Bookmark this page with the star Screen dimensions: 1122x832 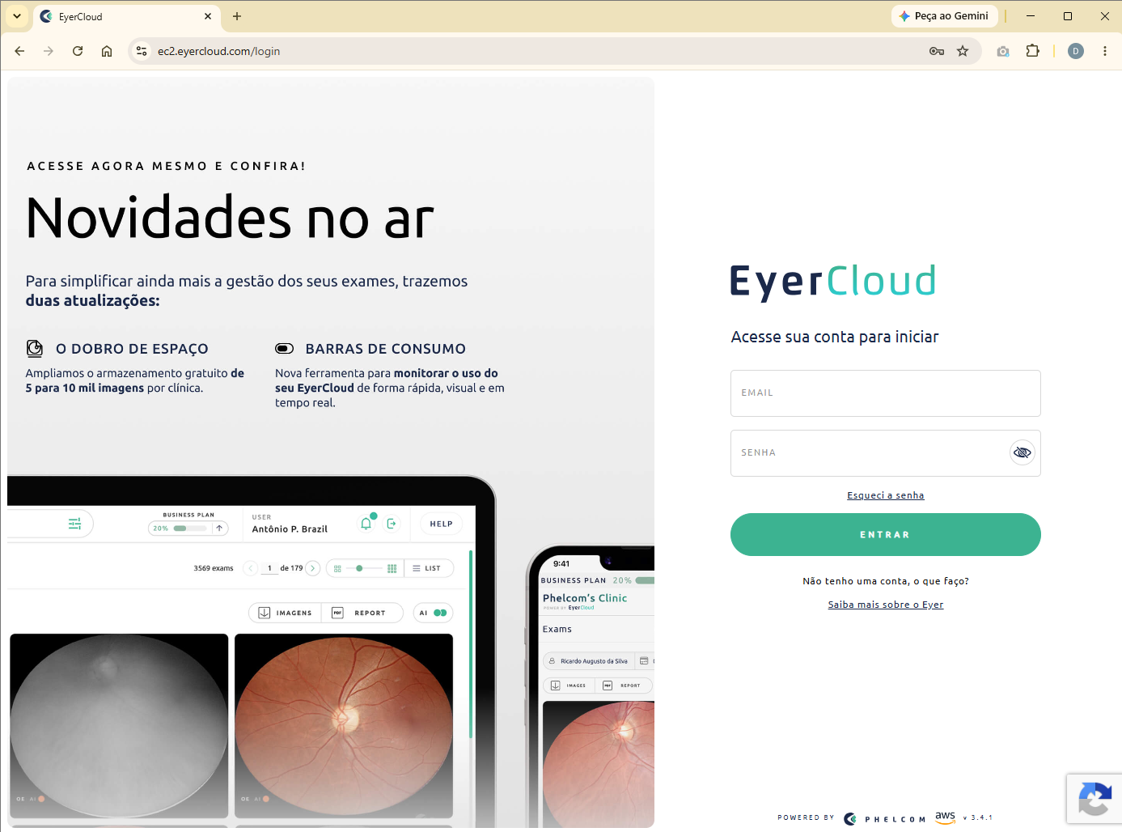click(963, 51)
